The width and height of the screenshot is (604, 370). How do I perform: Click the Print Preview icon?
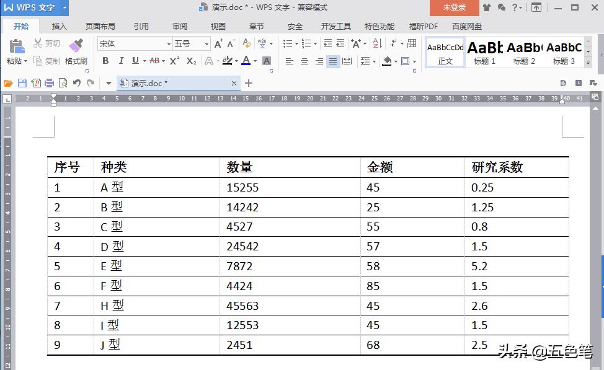[63, 83]
